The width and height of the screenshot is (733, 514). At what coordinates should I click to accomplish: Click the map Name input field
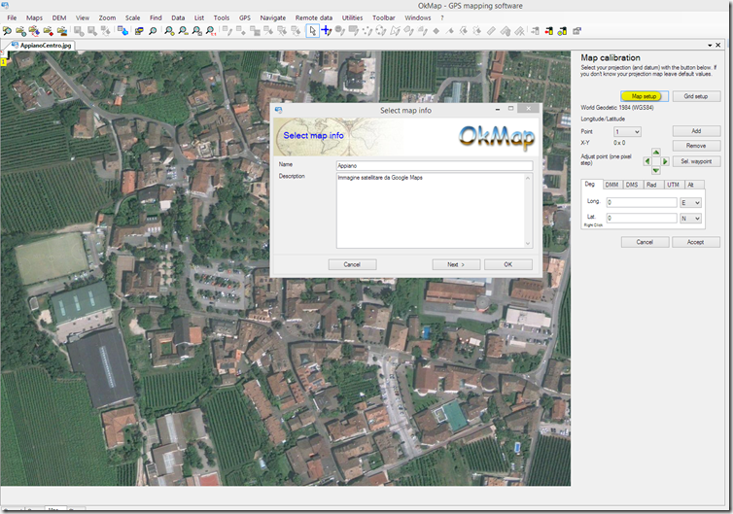pos(434,166)
